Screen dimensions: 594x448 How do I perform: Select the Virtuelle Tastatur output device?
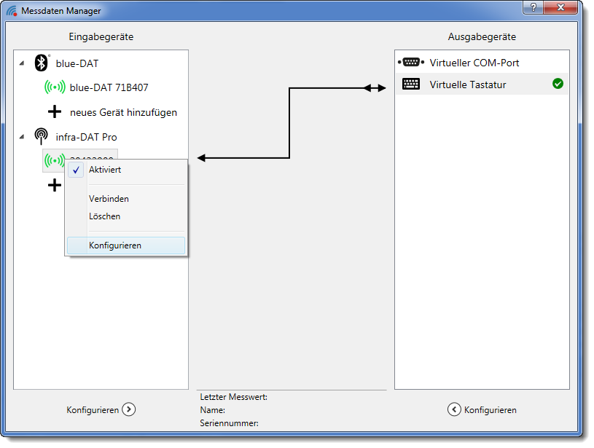pyautogui.click(x=482, y=84)
